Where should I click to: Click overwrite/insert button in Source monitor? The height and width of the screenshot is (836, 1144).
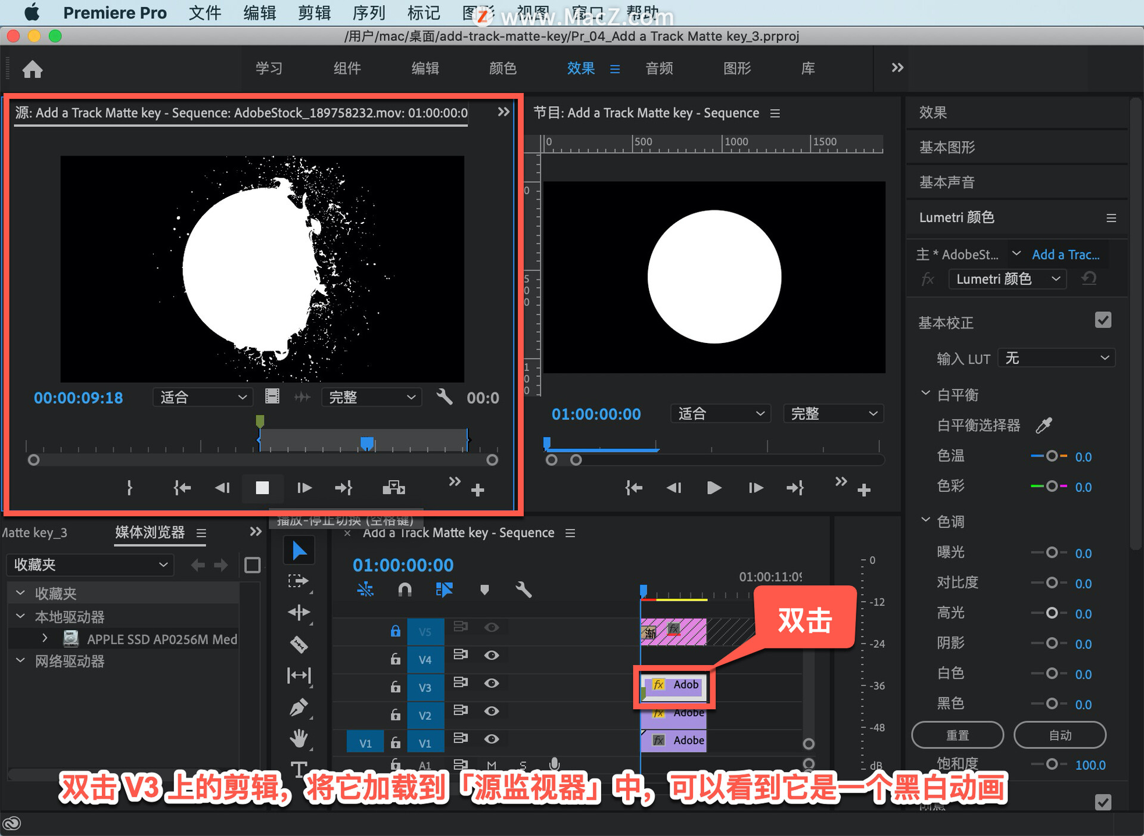[394, 488]
